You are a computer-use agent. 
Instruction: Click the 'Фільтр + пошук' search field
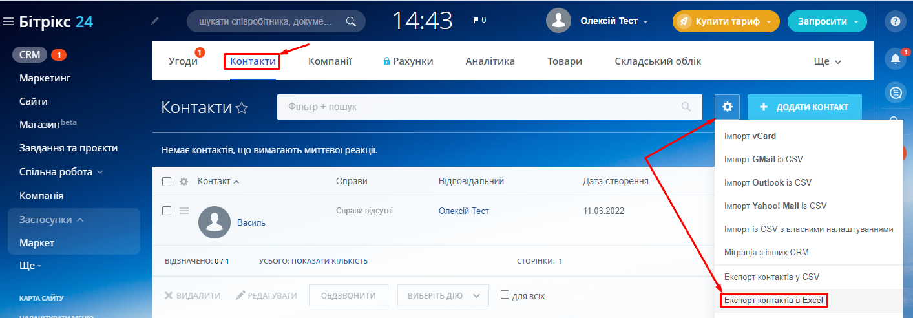tap(478, 107)
